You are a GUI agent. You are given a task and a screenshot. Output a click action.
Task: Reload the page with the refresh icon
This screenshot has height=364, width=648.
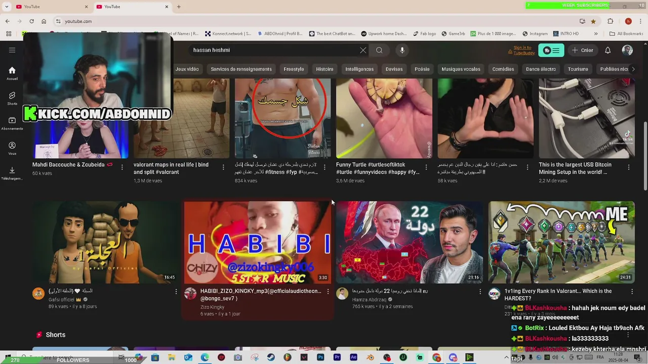[31, 21]
